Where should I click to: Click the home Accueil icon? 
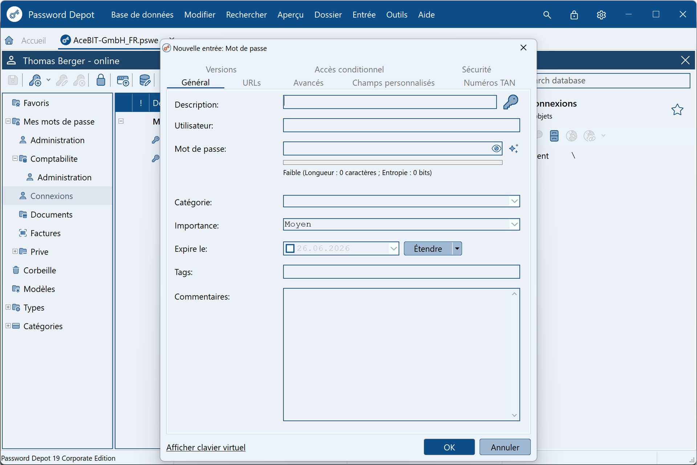click(9, 40)
